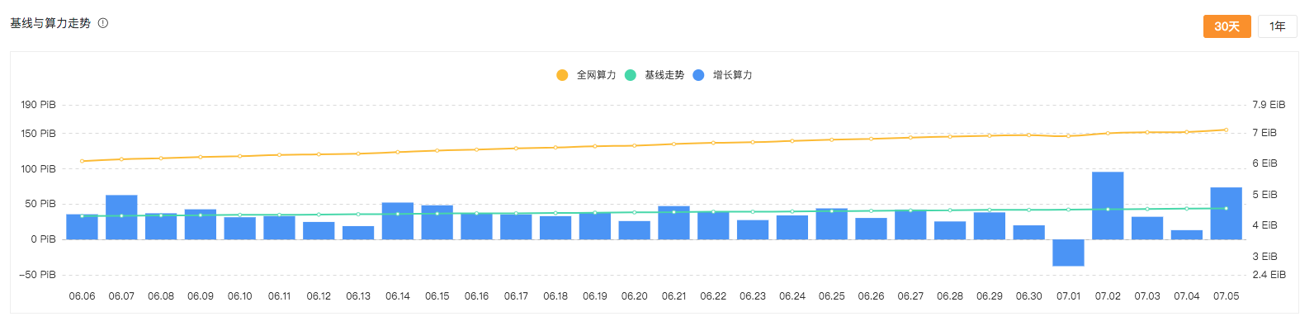The width and height of the screenshot is (1314, 326).
Task: Select the bar for 06.14
Action: (x=398, y=221)
